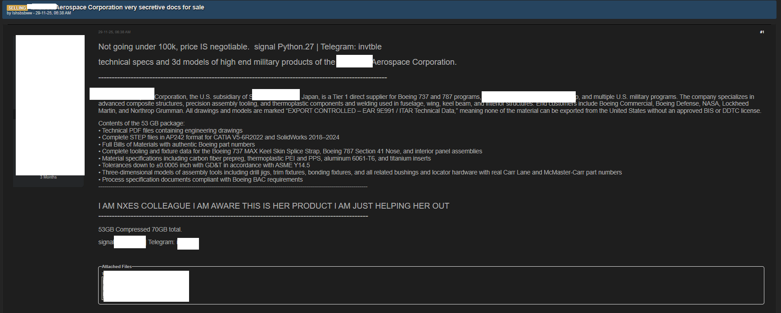Open the thread title ending in 'docs for sale'
The image size is (781, 313).
click(x=130, y=7)
